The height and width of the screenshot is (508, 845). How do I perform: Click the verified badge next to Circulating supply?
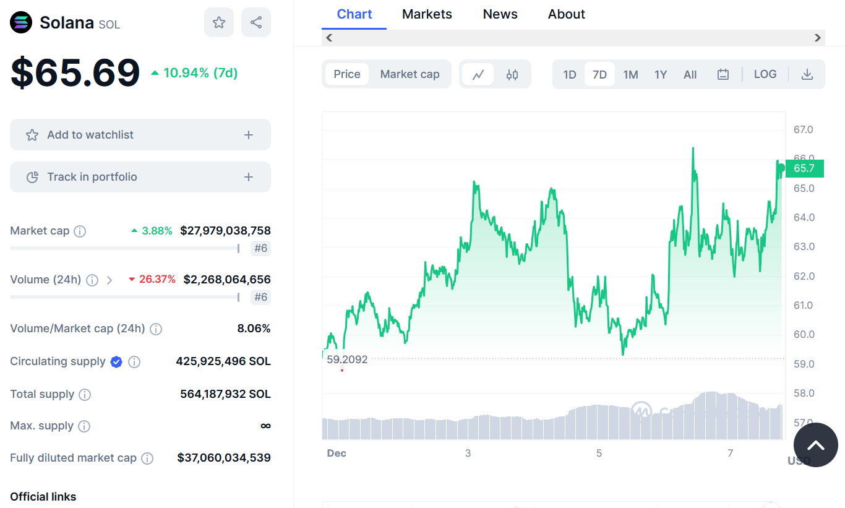[116, 362]
